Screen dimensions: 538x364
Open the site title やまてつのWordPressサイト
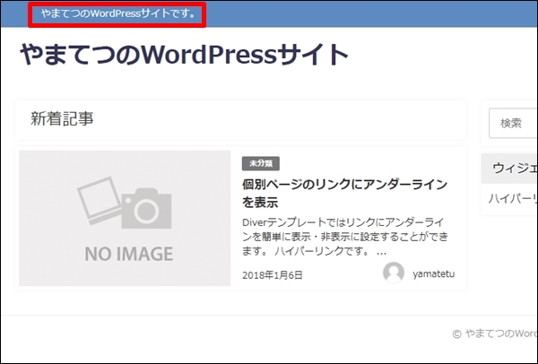[184, 55]
